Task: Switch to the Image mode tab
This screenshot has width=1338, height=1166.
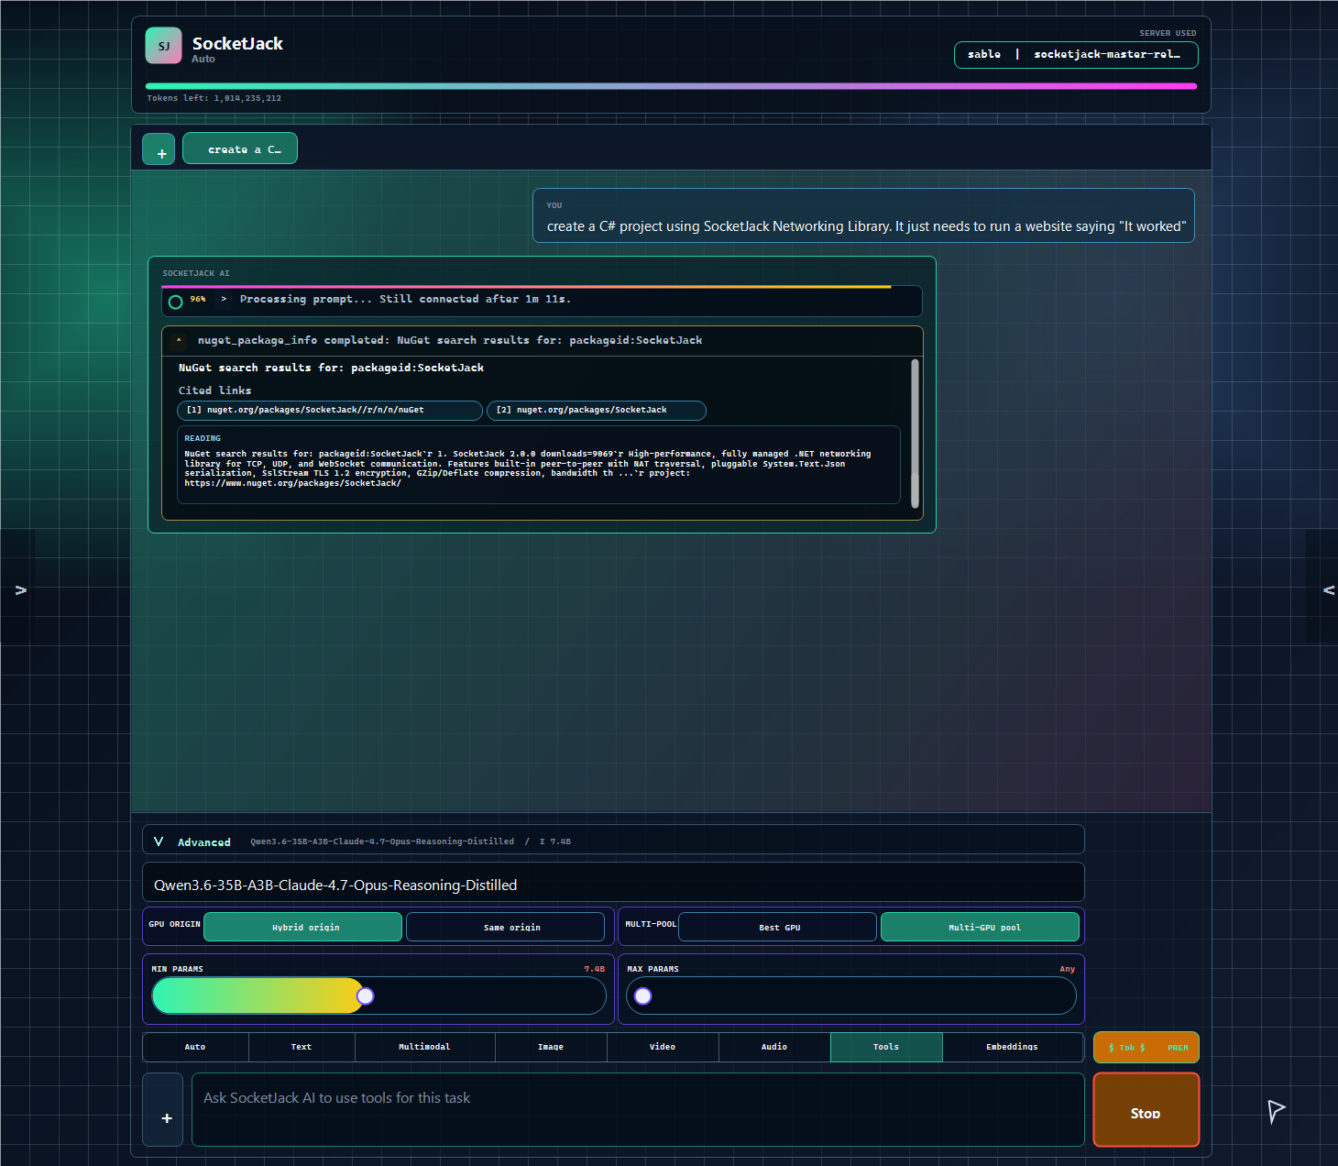Action: click(551, 1047)
